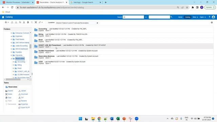Collapse the Receivables tree node arrow
This screenshot has width=217, height=122.
(11, 59)
